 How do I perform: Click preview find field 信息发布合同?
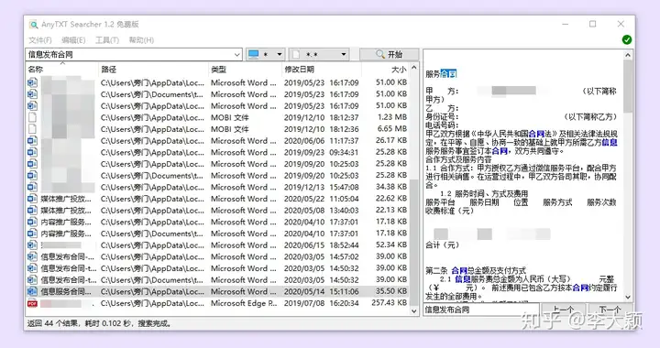click(481, 310)
